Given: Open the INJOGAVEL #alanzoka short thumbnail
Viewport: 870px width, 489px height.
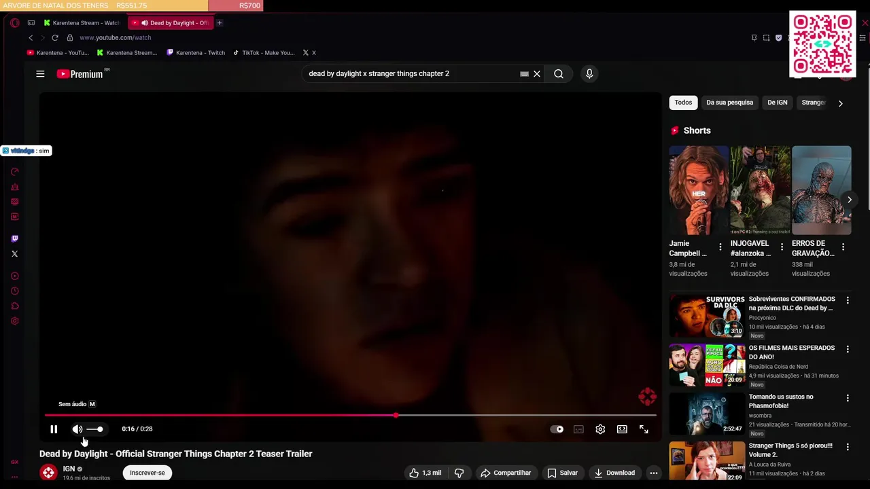Looking at the screenshot, I should point(760,190).
